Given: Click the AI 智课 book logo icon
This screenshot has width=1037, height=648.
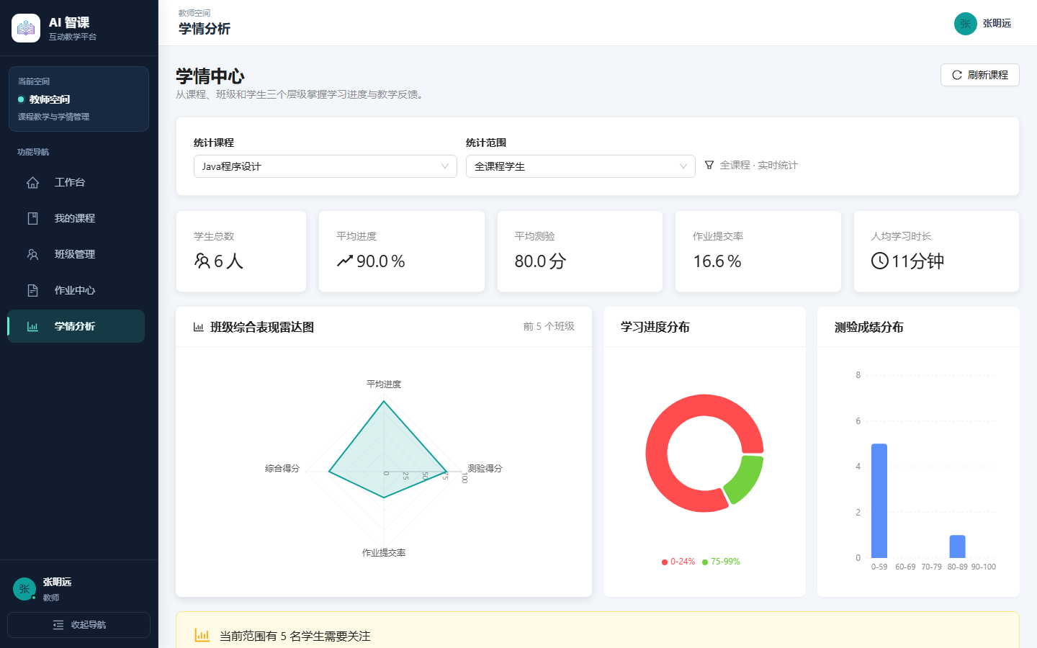Looking at the screenshot, I should tap(26, 28).
